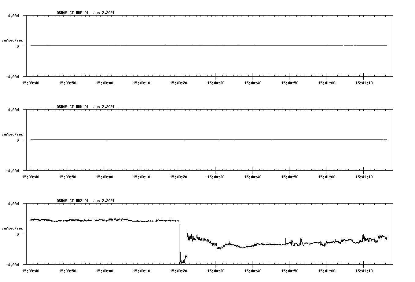Click 15:40:00 time label under HNN plot
Screen dimensions: 415x282
click(105, 177)
